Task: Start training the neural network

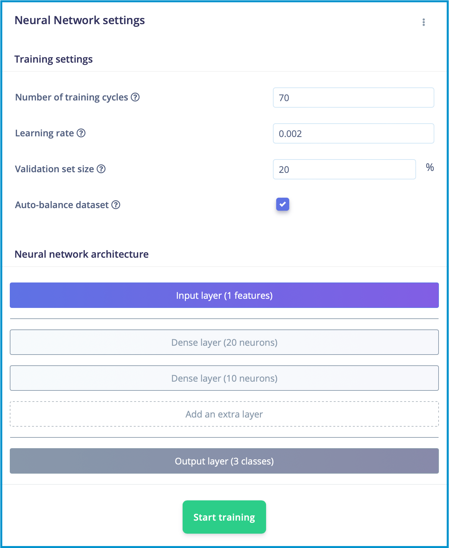Action: [x=224, y=517]
